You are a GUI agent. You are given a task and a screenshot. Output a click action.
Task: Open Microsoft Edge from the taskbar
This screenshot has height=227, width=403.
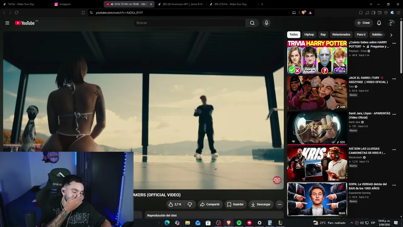coord(167,223)
